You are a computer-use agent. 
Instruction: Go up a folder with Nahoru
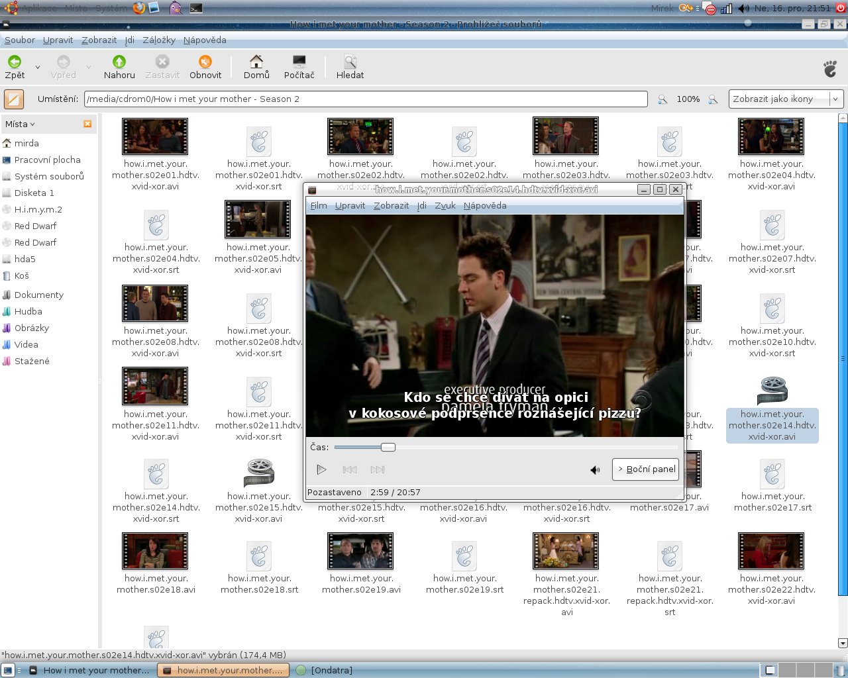[x=119, y=68]
